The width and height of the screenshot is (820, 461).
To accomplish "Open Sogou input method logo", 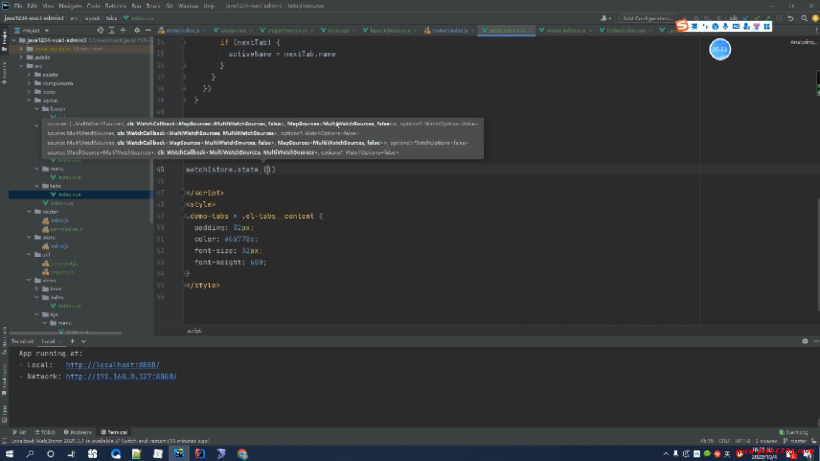I will (682, 26).
